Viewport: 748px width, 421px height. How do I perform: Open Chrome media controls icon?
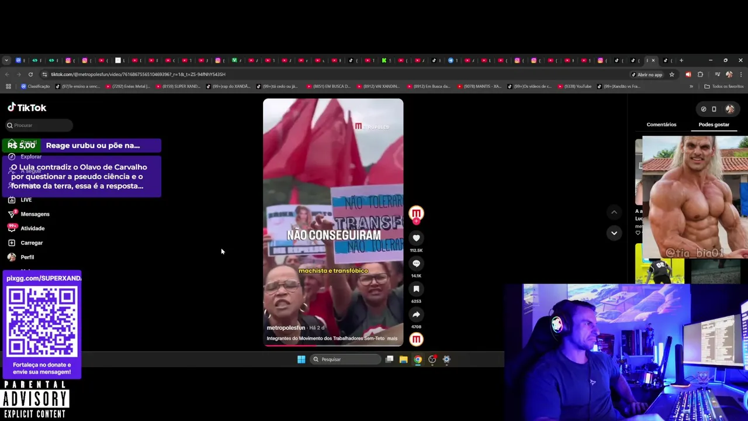[717, 74]
